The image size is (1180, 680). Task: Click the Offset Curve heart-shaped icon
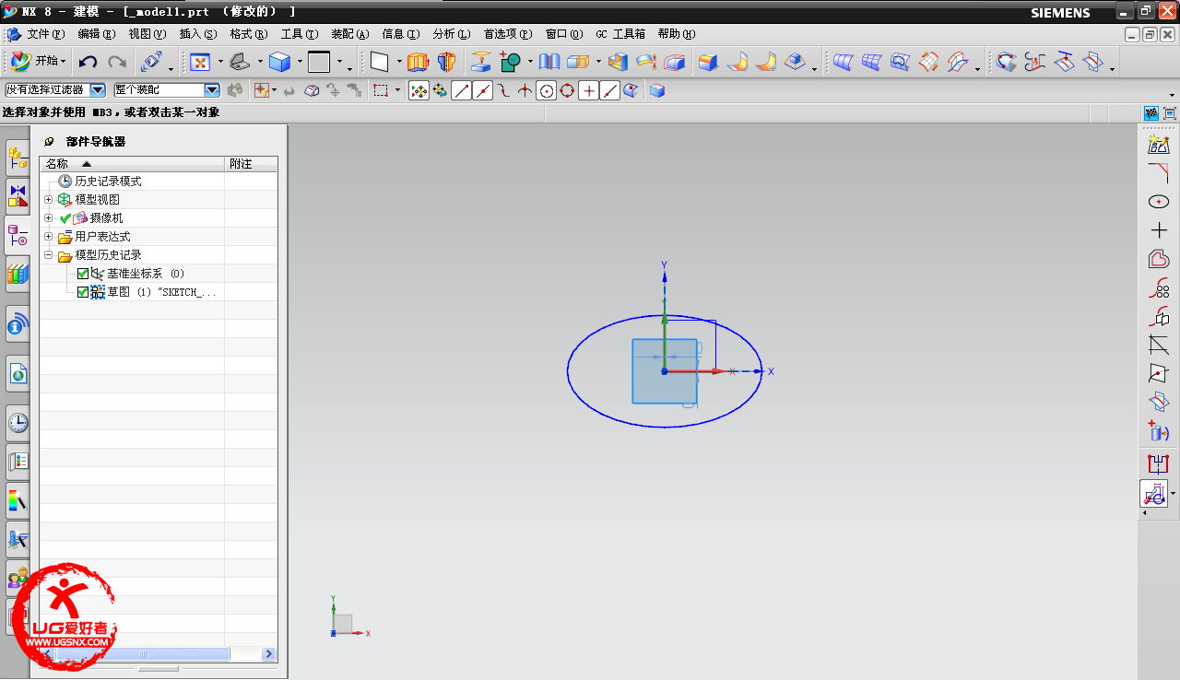pyautogui.click(x=1159, y=260)
